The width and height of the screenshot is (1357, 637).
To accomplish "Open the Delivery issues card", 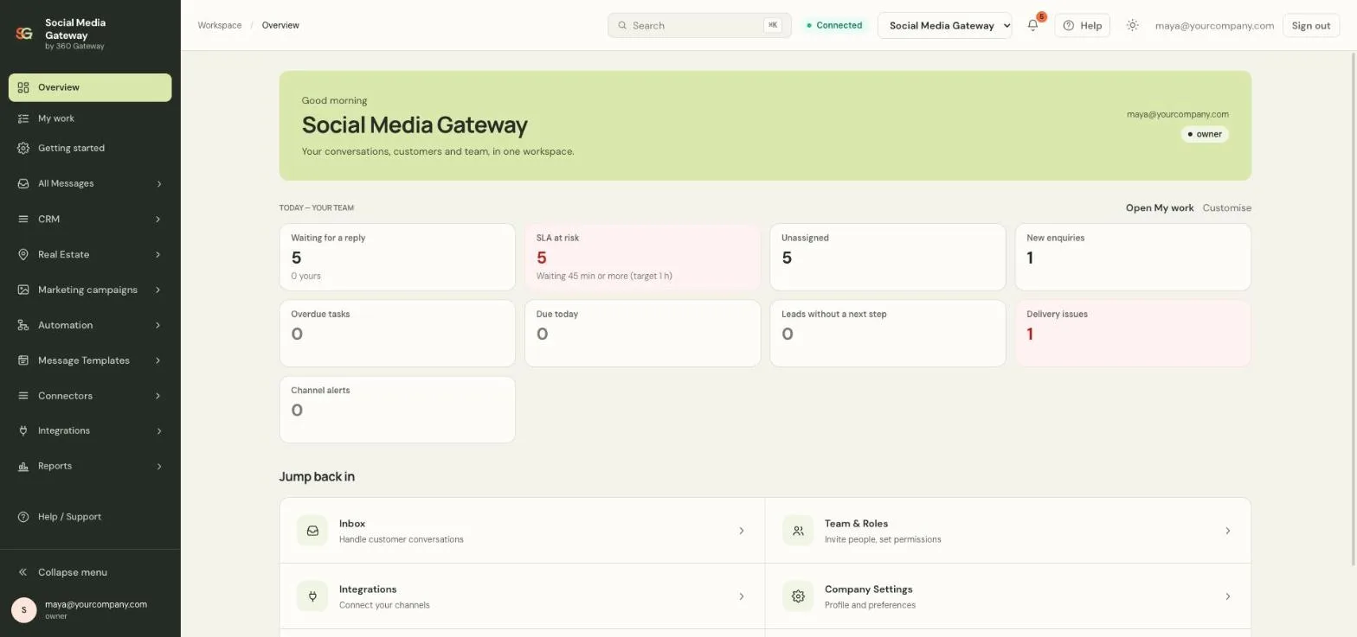I will coord(1133,333).
